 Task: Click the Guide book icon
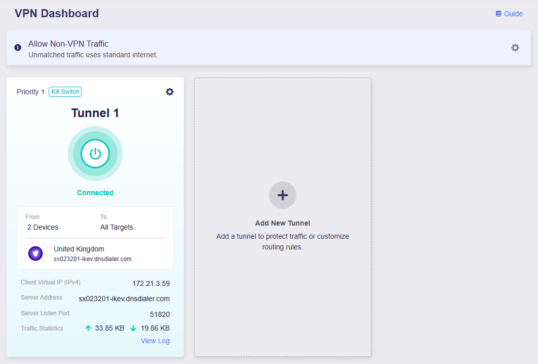click(498, 14)
